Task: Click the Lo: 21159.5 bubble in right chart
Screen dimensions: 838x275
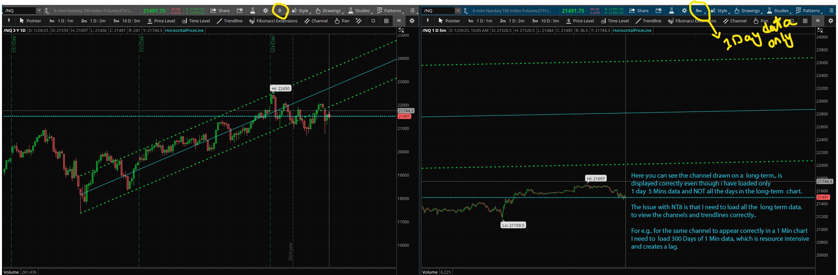Action: click(513, 225)
